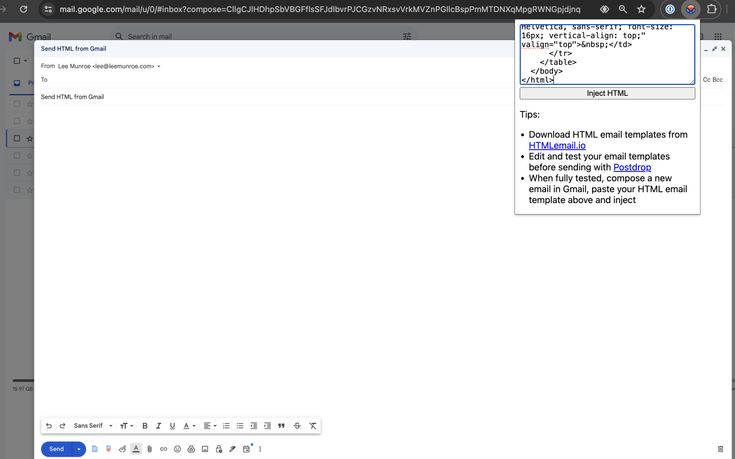This screenshot has width=735, height=459.
Task: Click the Gmail logo
Action: click(30, 37)
